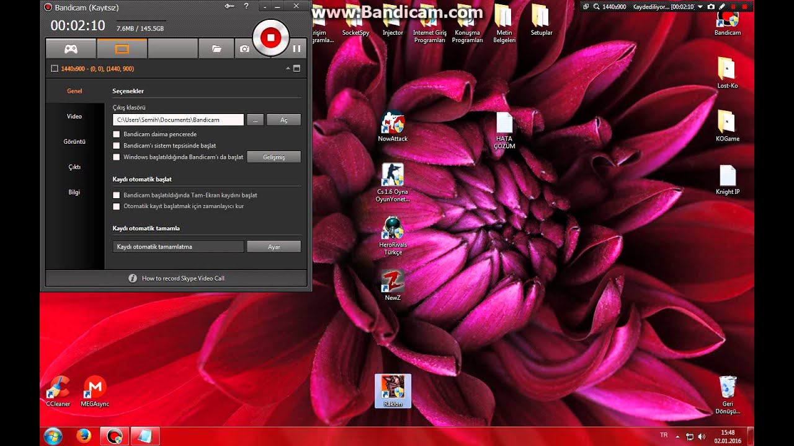Select the CCleaner desktop shortcut
Viewport: 794px width, 446px height.
tap(58, 391)
